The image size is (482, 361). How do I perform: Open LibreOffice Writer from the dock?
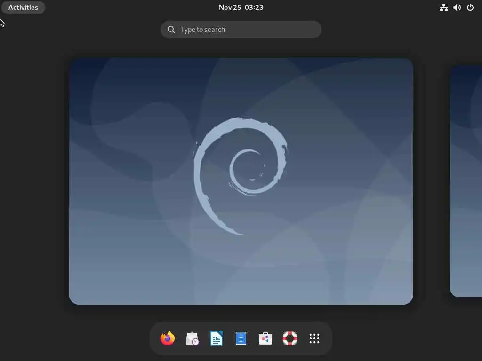(x=217, y=338)
